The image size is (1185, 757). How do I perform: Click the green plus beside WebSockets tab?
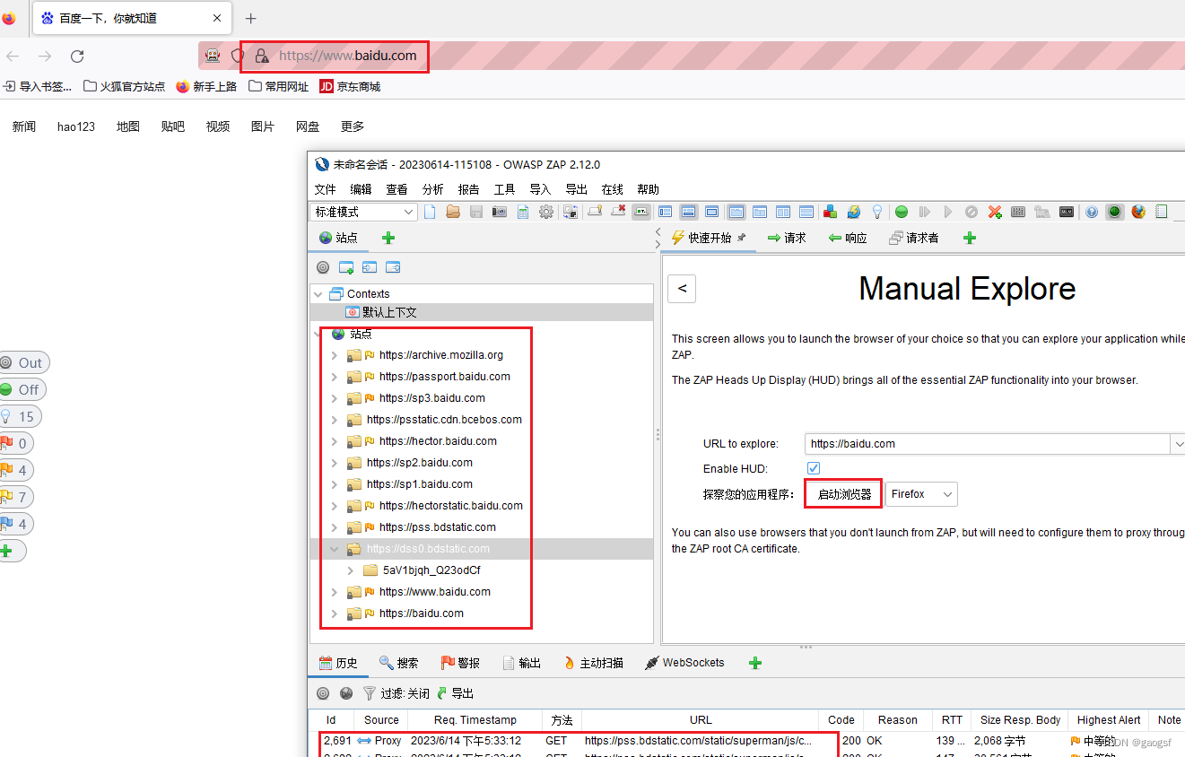click(755, 663)
